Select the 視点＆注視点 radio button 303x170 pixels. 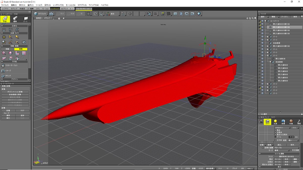[275, 135]
